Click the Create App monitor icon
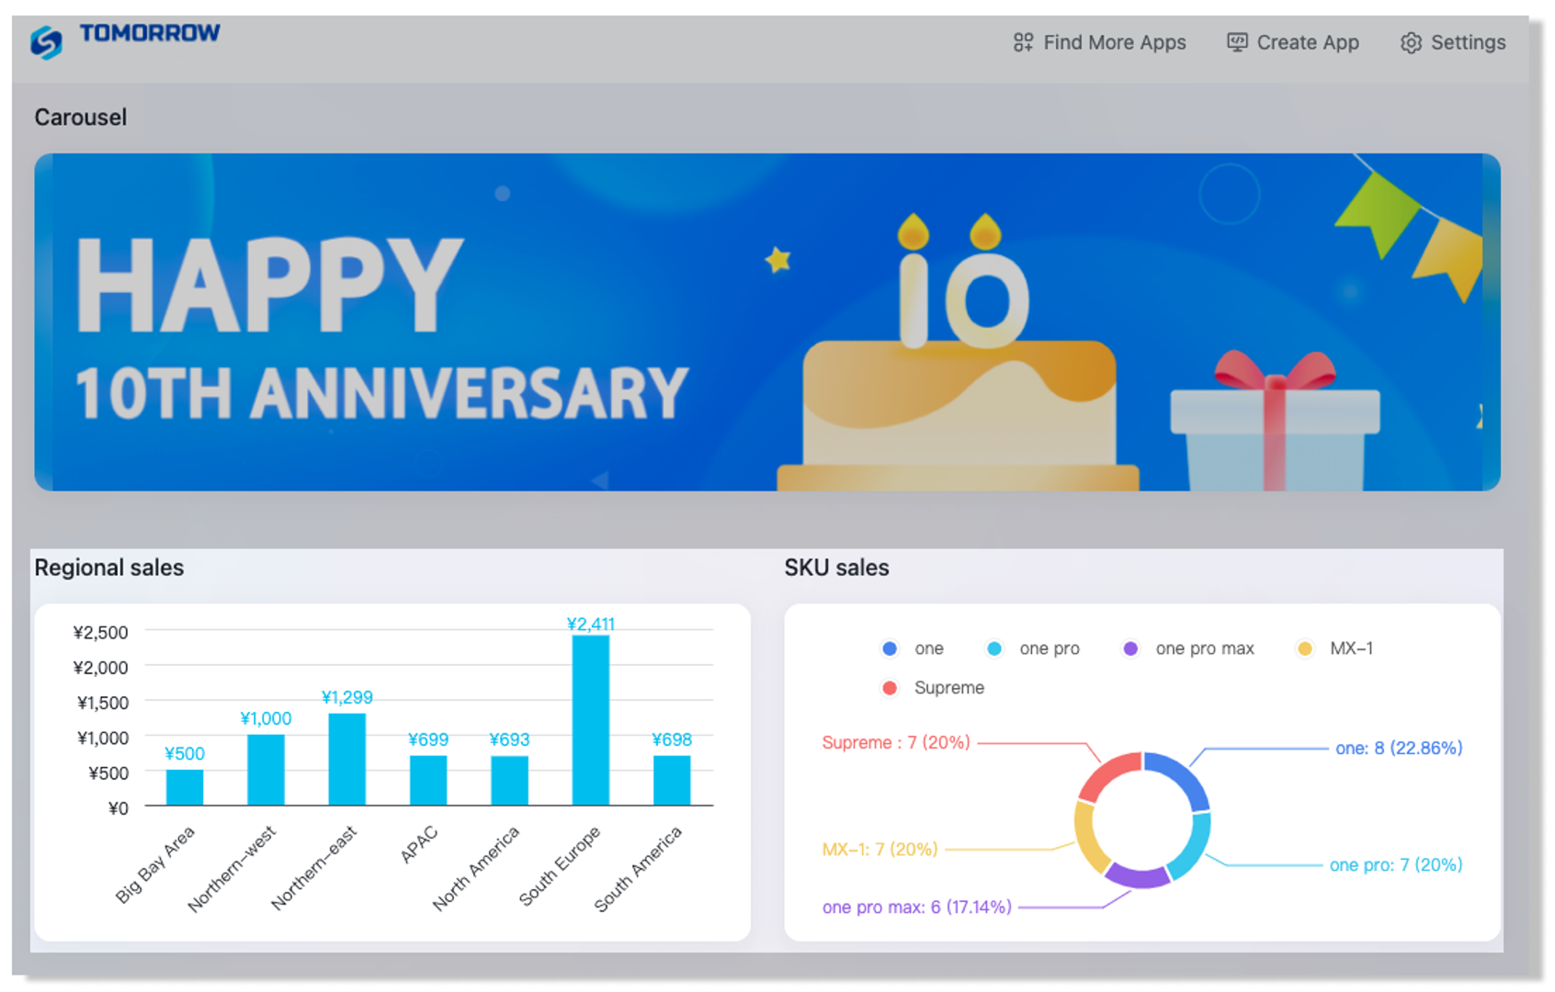 (x=1237, y=43)
